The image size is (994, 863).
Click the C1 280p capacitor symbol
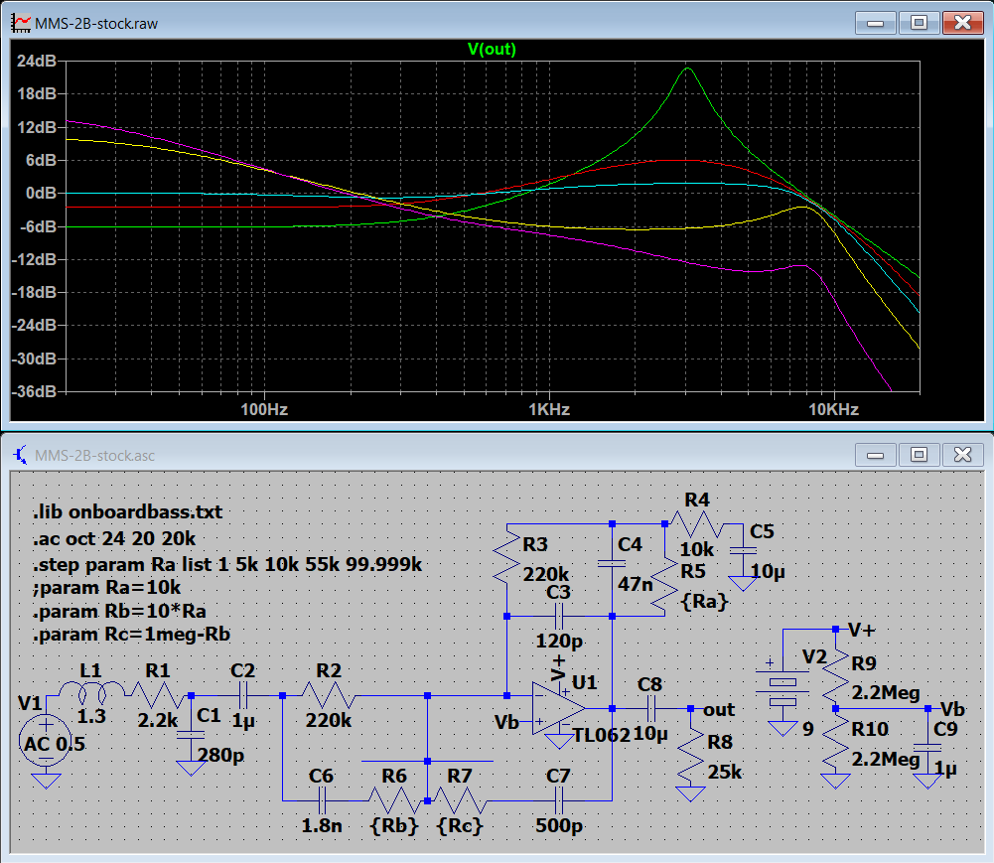[191, 734]
